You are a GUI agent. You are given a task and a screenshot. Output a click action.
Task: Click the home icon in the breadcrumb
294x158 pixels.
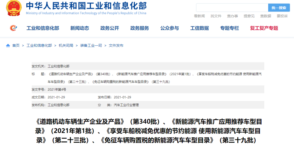(x=8, y=45)
